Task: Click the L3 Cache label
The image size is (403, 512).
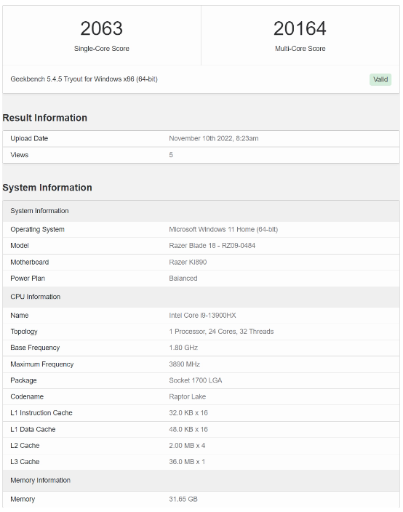Action: point(25,462)
